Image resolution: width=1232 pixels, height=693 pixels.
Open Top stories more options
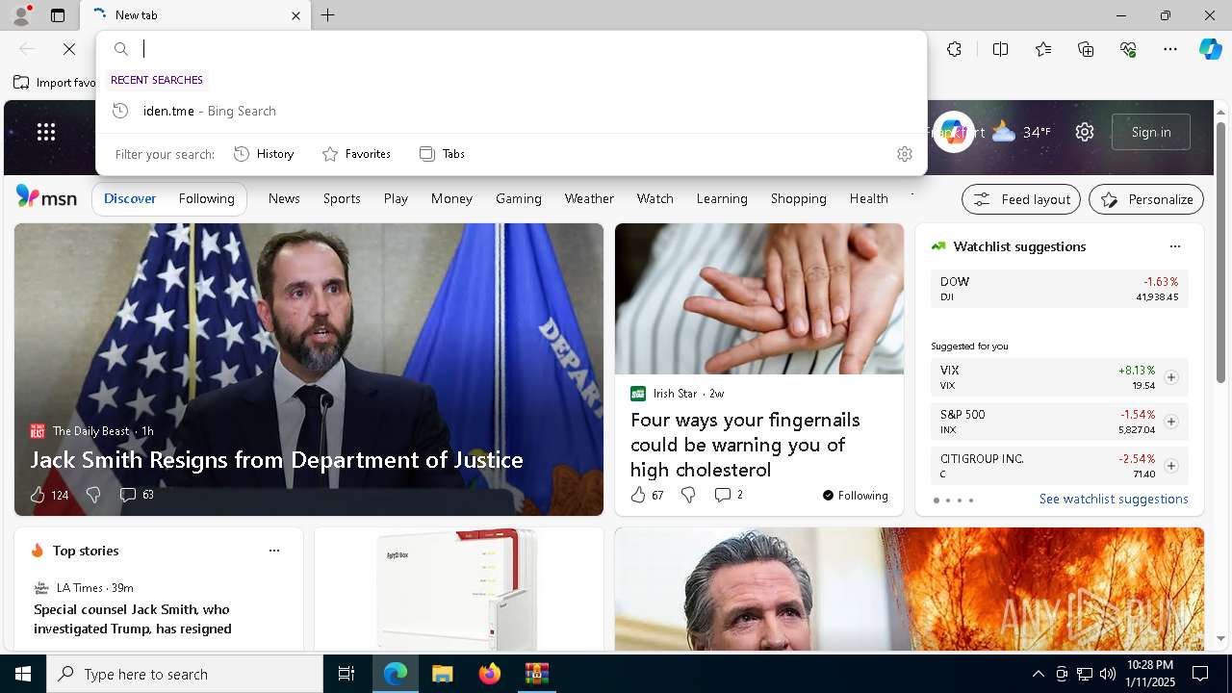pos(274,551)
